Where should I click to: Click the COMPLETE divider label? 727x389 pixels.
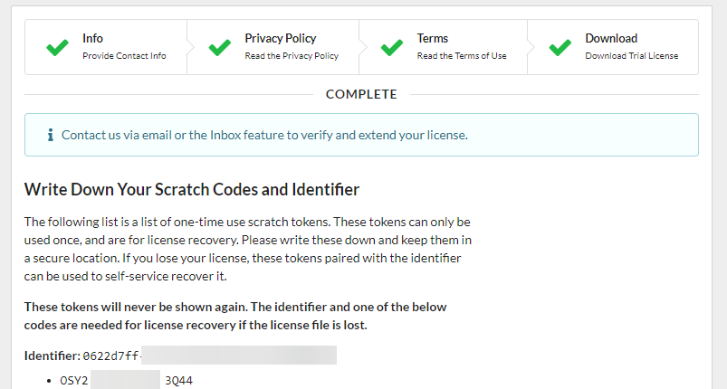pos(361,94)
